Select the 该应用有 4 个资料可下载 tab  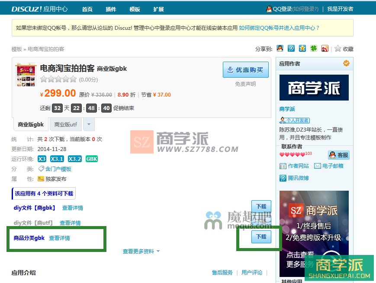[44, 194]
